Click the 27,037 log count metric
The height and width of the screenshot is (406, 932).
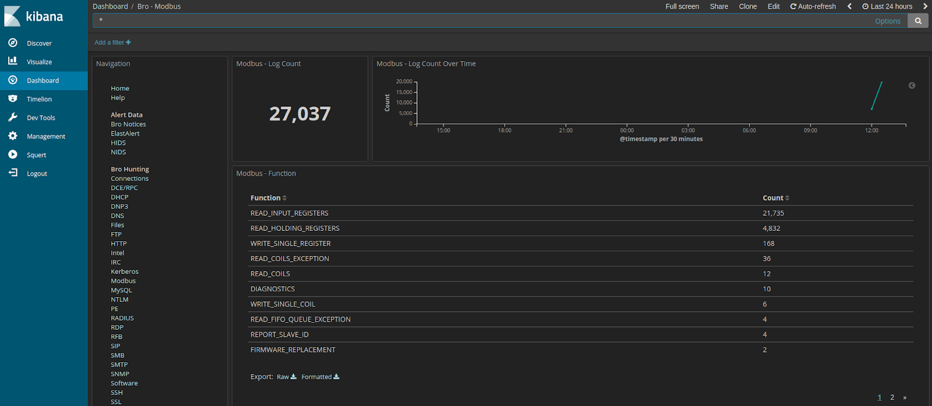click(x=299, y=113)
